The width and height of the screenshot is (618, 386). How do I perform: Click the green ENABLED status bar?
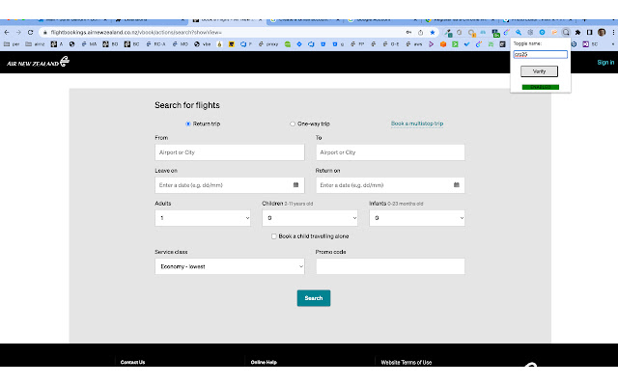[541, 87]
